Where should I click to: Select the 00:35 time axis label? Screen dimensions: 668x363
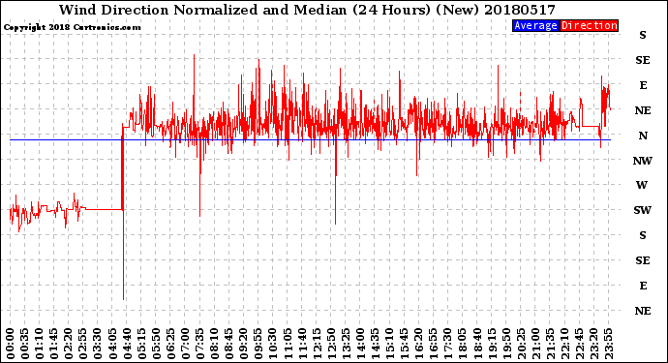pyautogui.click(x=25, y=344)
